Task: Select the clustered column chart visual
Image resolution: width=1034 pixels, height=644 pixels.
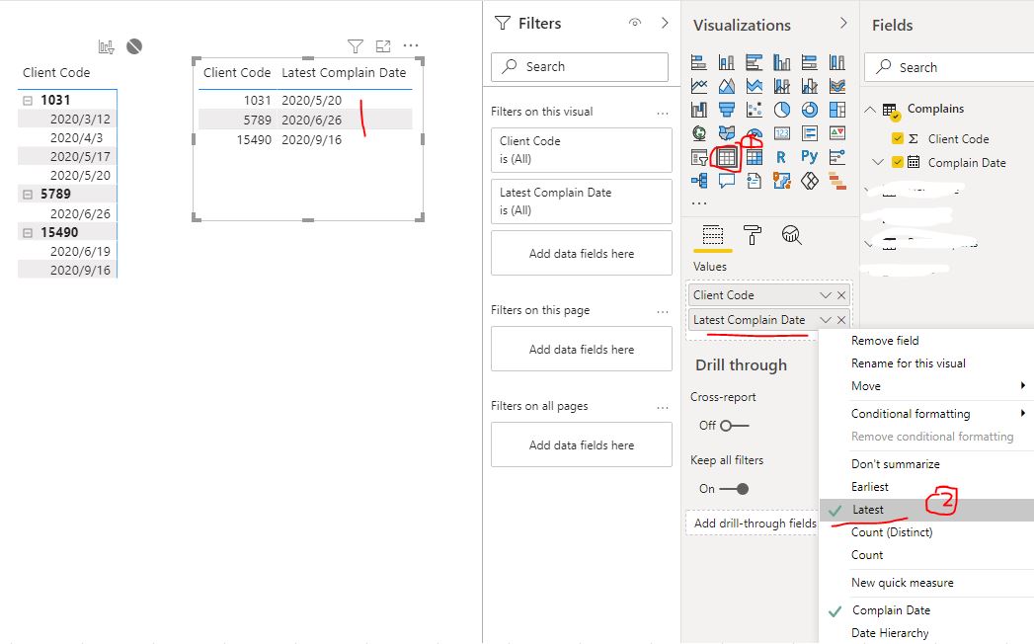Action: pyautogui.click(x=782, y=62)
